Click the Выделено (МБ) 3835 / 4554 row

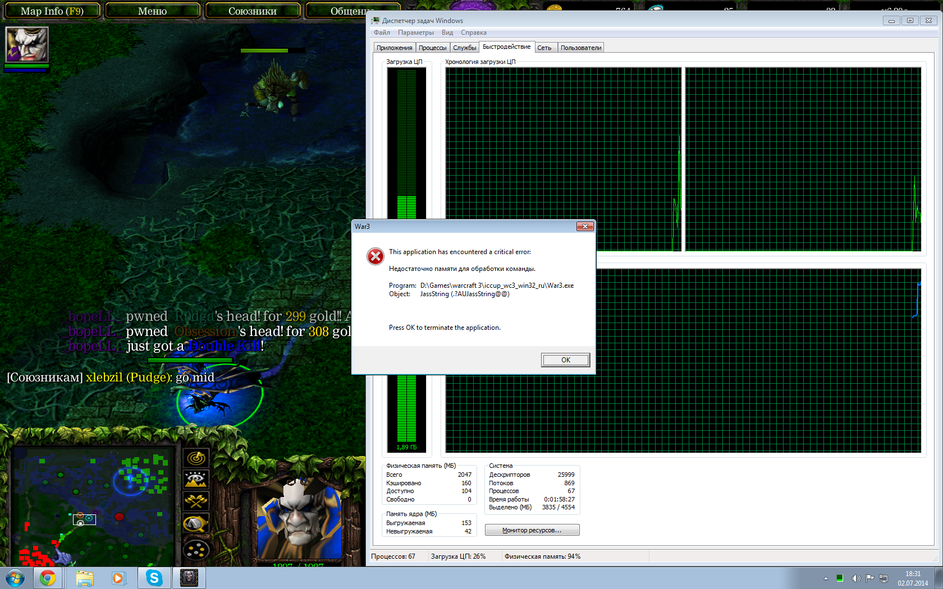(532, 507)
